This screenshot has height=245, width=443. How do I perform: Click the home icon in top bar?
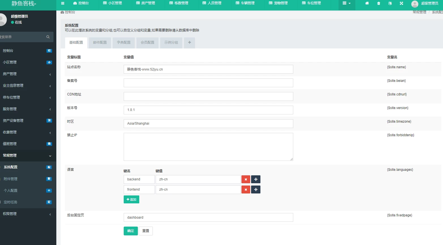367,3
